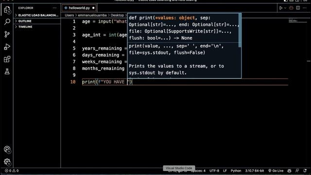Click the EXPLORER panel title
The image size is (311, 175).
tap(26, 8)
